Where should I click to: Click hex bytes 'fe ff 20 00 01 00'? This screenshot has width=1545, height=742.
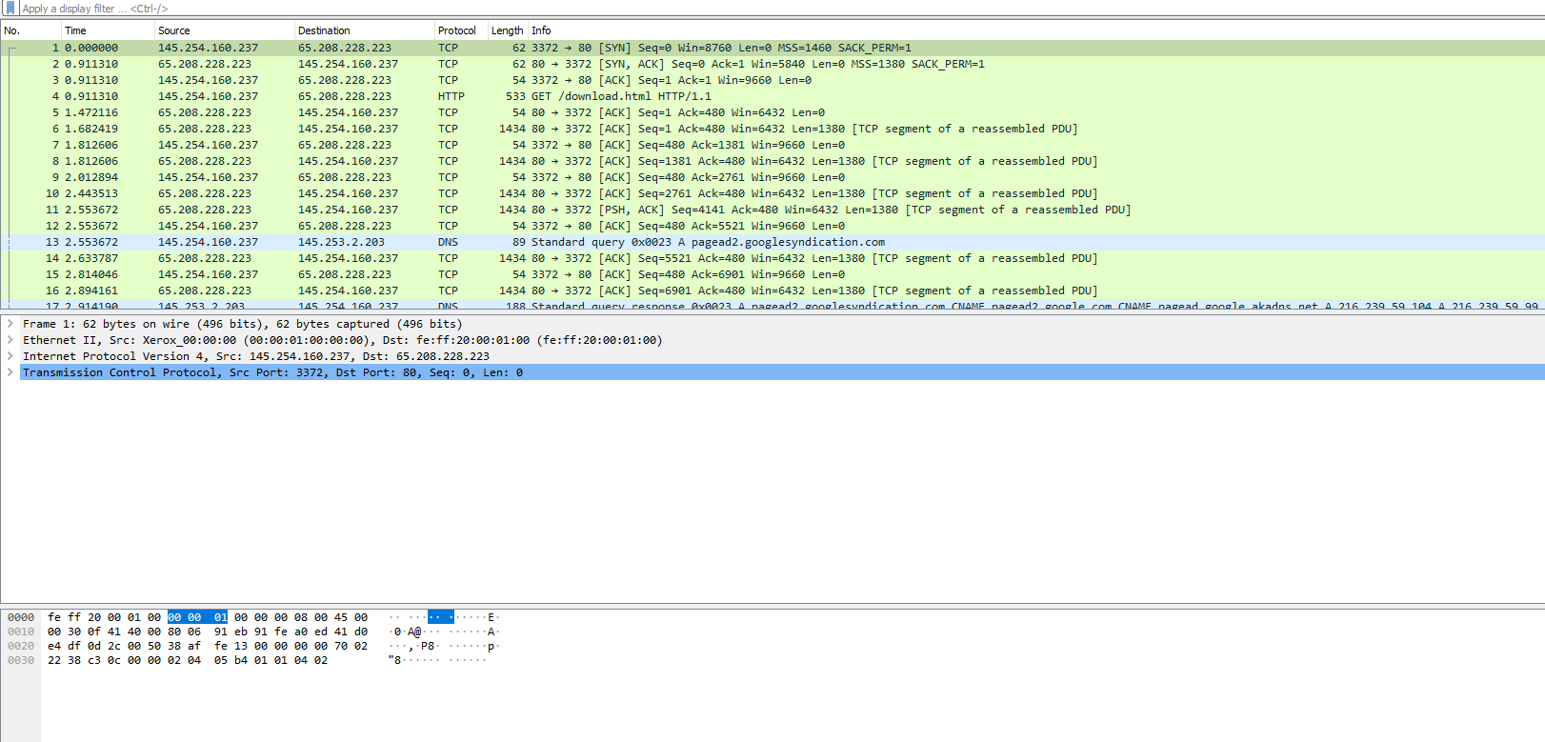(x=104, y=617)
